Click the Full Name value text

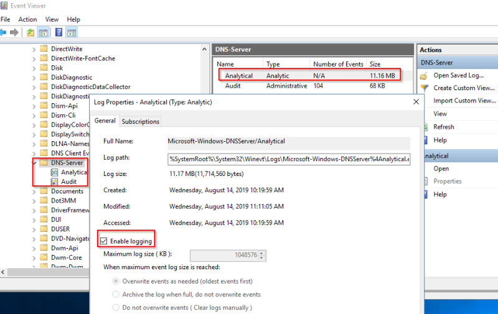click(x=226, y=141)
